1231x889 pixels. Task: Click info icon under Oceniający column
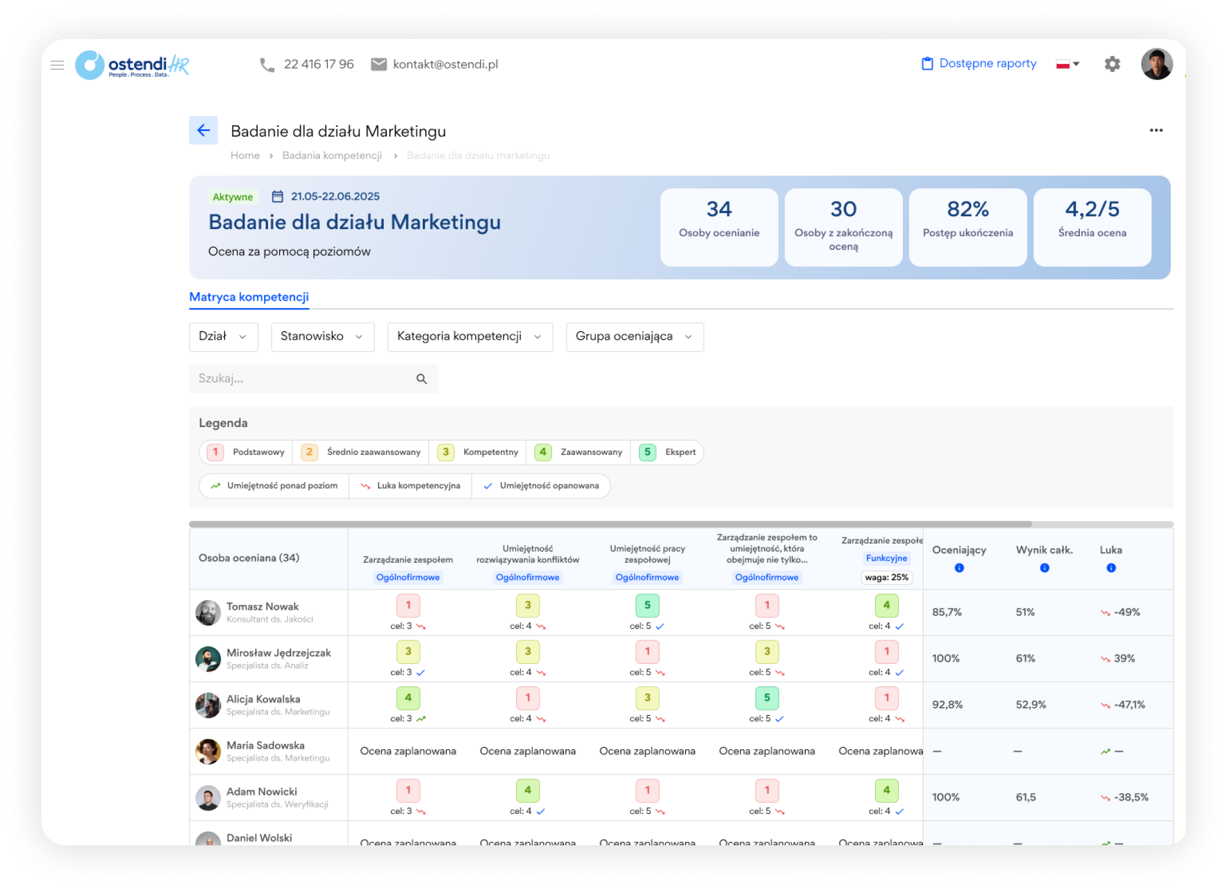tap(959, 568)
